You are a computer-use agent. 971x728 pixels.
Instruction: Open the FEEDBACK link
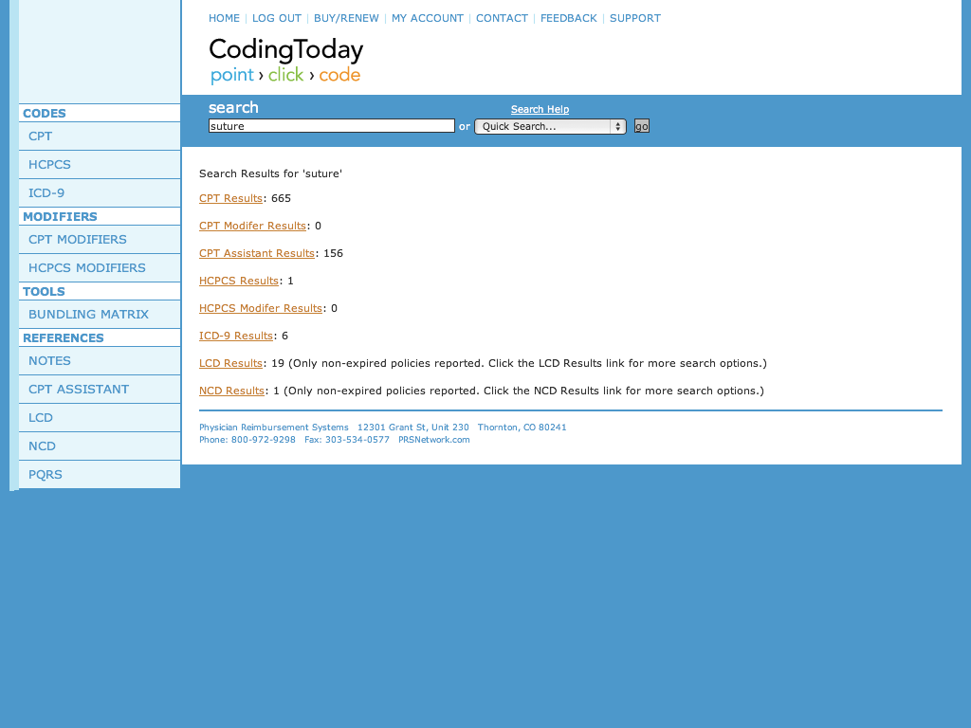569,19
